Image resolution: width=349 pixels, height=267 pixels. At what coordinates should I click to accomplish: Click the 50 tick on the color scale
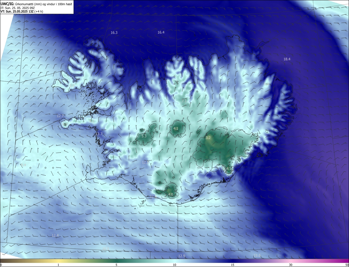347,265
